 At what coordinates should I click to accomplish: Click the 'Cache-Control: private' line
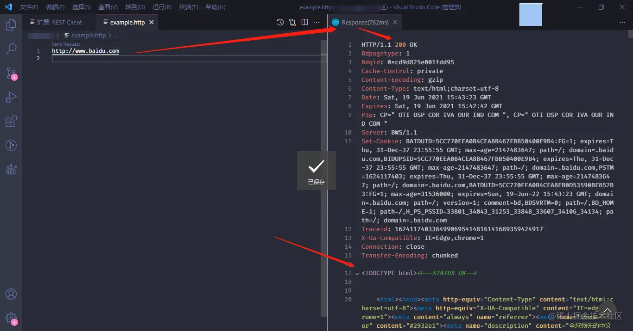click(402, 71)
